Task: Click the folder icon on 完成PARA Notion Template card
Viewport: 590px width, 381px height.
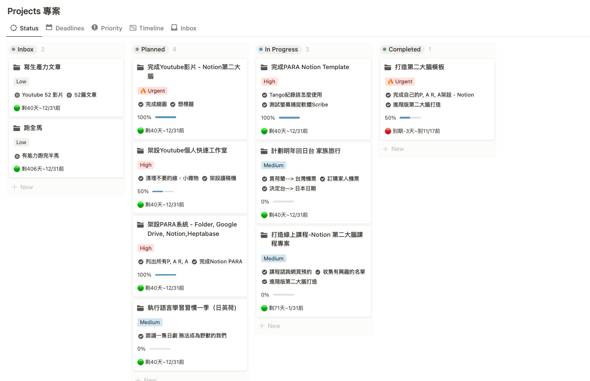Action: tap(264, 67)
